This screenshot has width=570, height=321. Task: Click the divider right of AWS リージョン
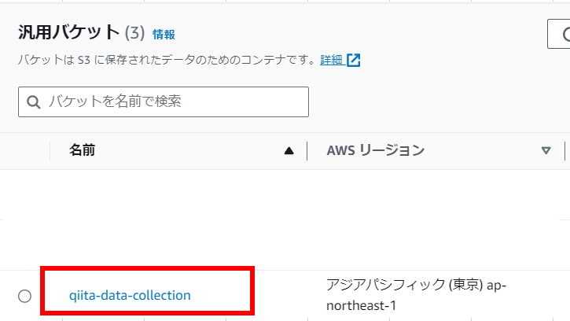(565, 151)
